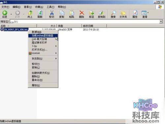Viewport: 165px width, 124px height.
Task: Close the D:\ explorer window
Action: pos(162,2)
